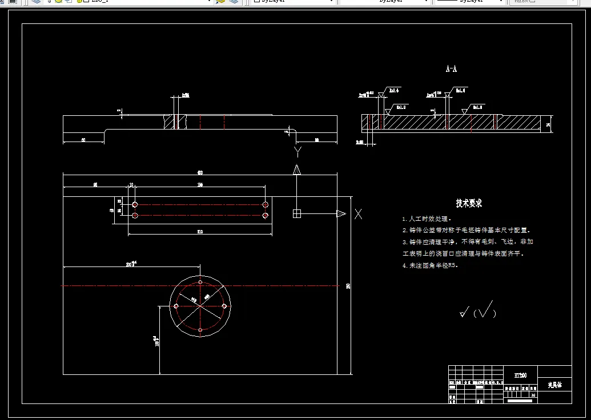
Task: Select the 100 vertical dimension below the circle
Action: [156, 341]
